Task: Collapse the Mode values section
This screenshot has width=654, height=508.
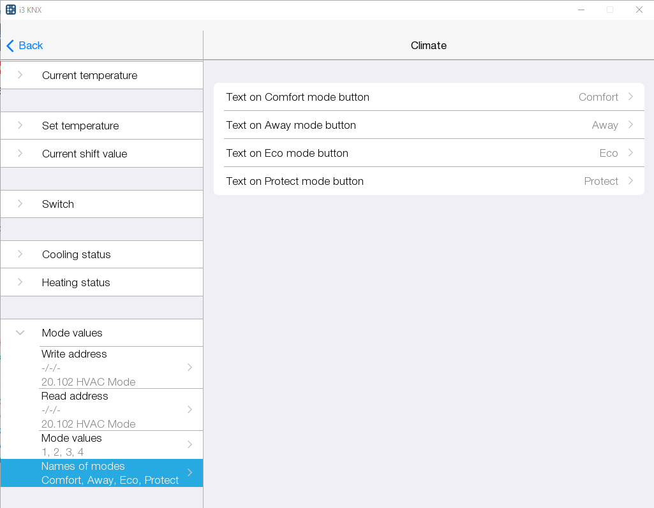Action: click(x=20, y=333)
